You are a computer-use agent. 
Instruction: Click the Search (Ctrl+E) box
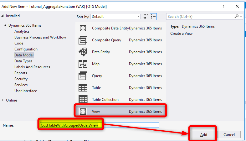tap(200, 16)
